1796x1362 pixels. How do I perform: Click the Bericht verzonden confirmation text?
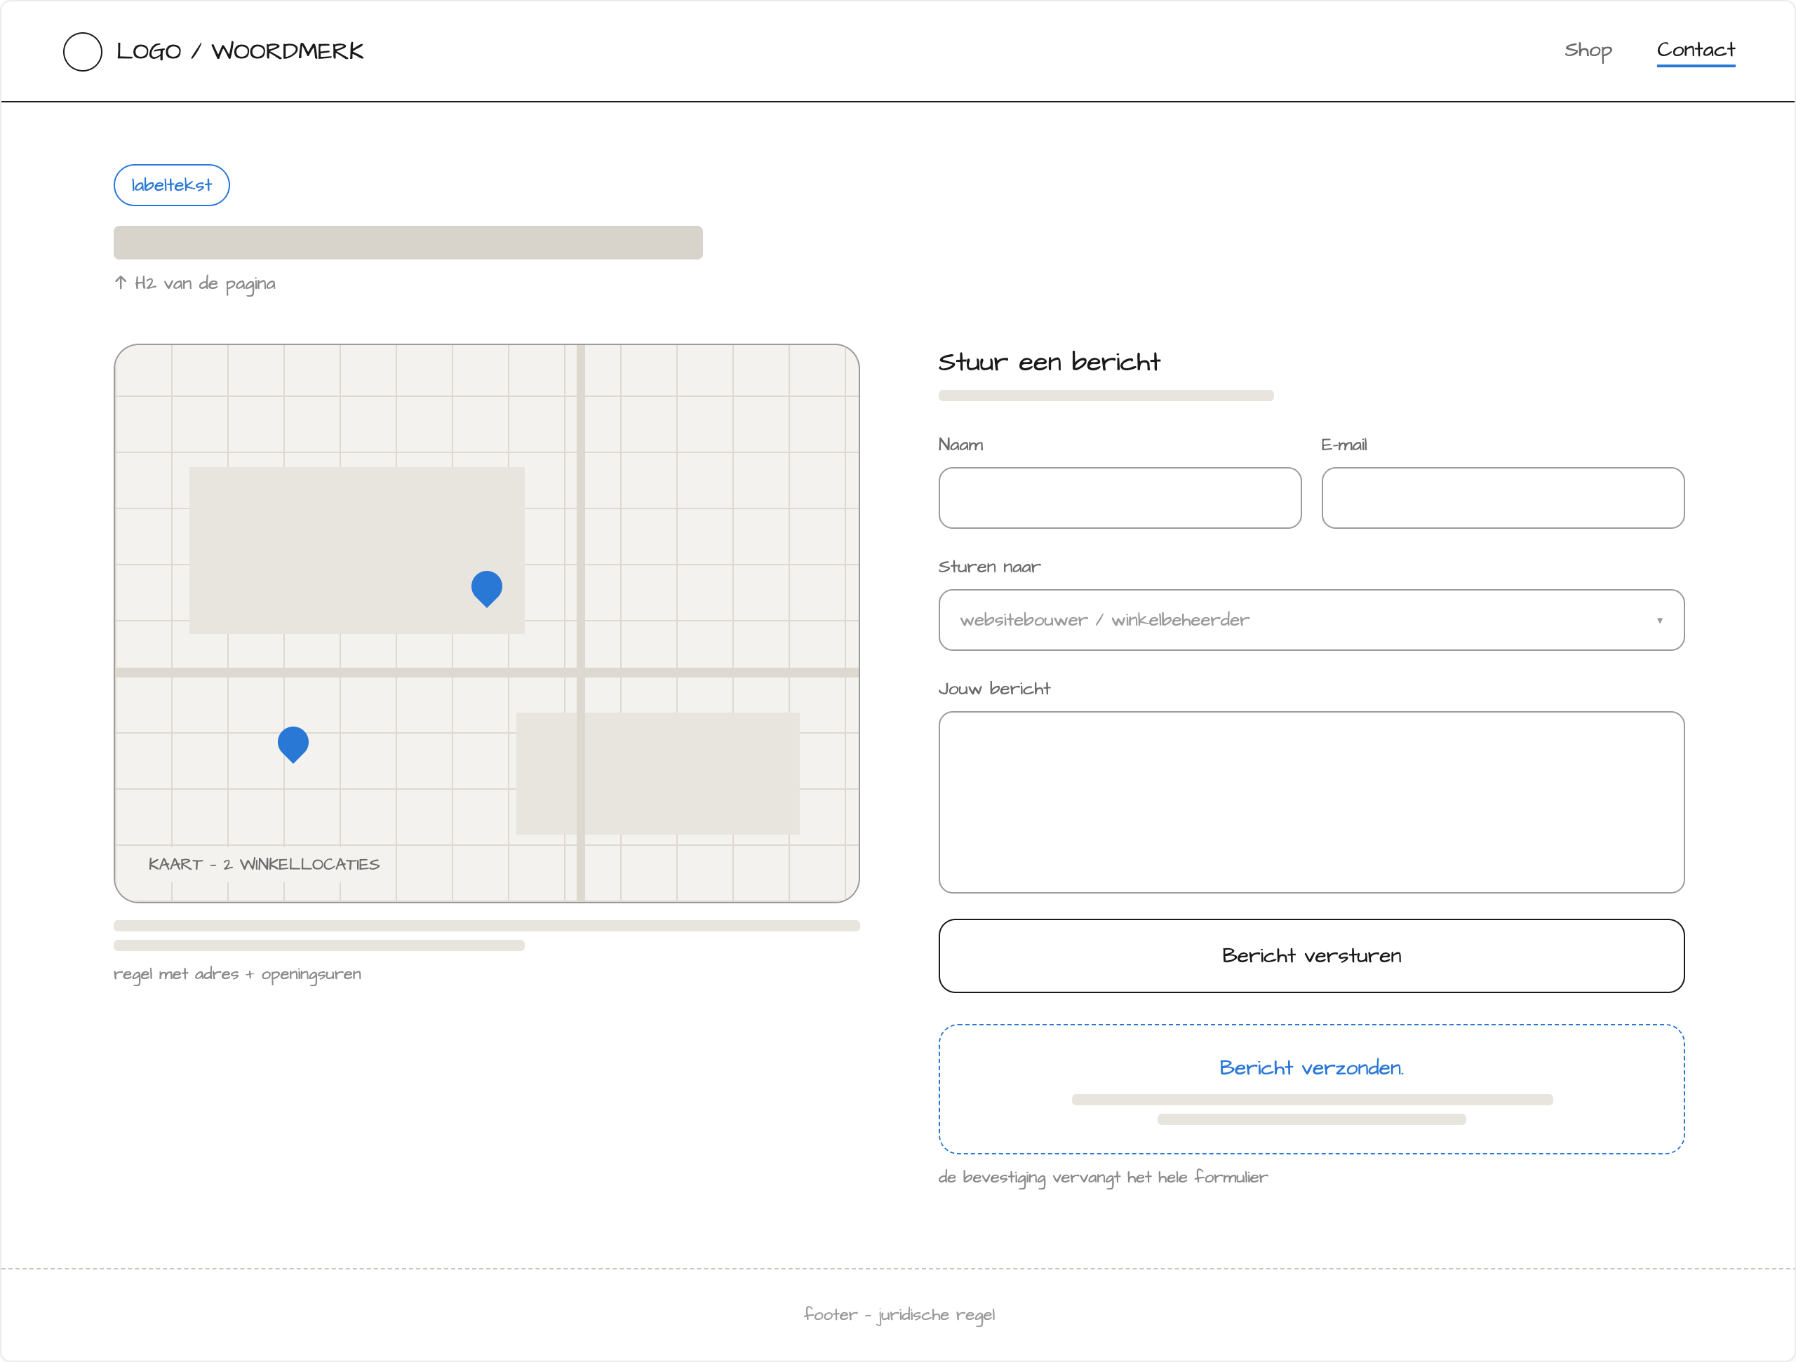coord(1311,1068)
